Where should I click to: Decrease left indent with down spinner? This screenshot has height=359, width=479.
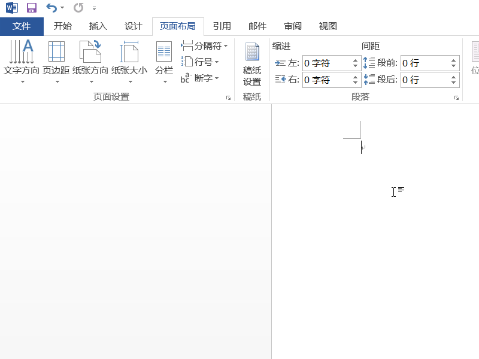(355, 66)
